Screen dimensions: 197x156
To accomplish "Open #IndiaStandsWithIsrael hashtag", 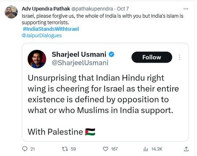I will [51, 29].
